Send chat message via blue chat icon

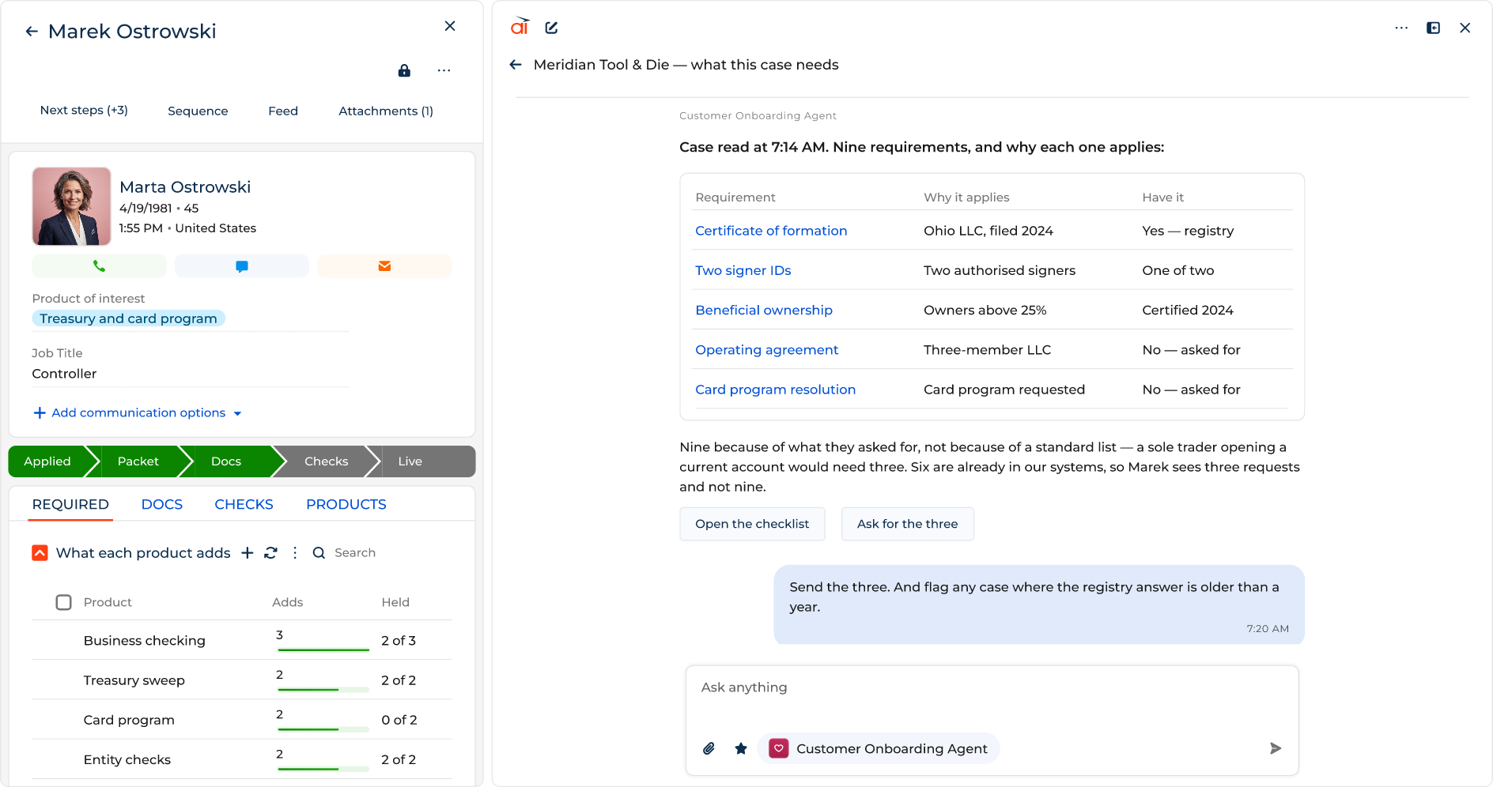[x=242, y=266]
